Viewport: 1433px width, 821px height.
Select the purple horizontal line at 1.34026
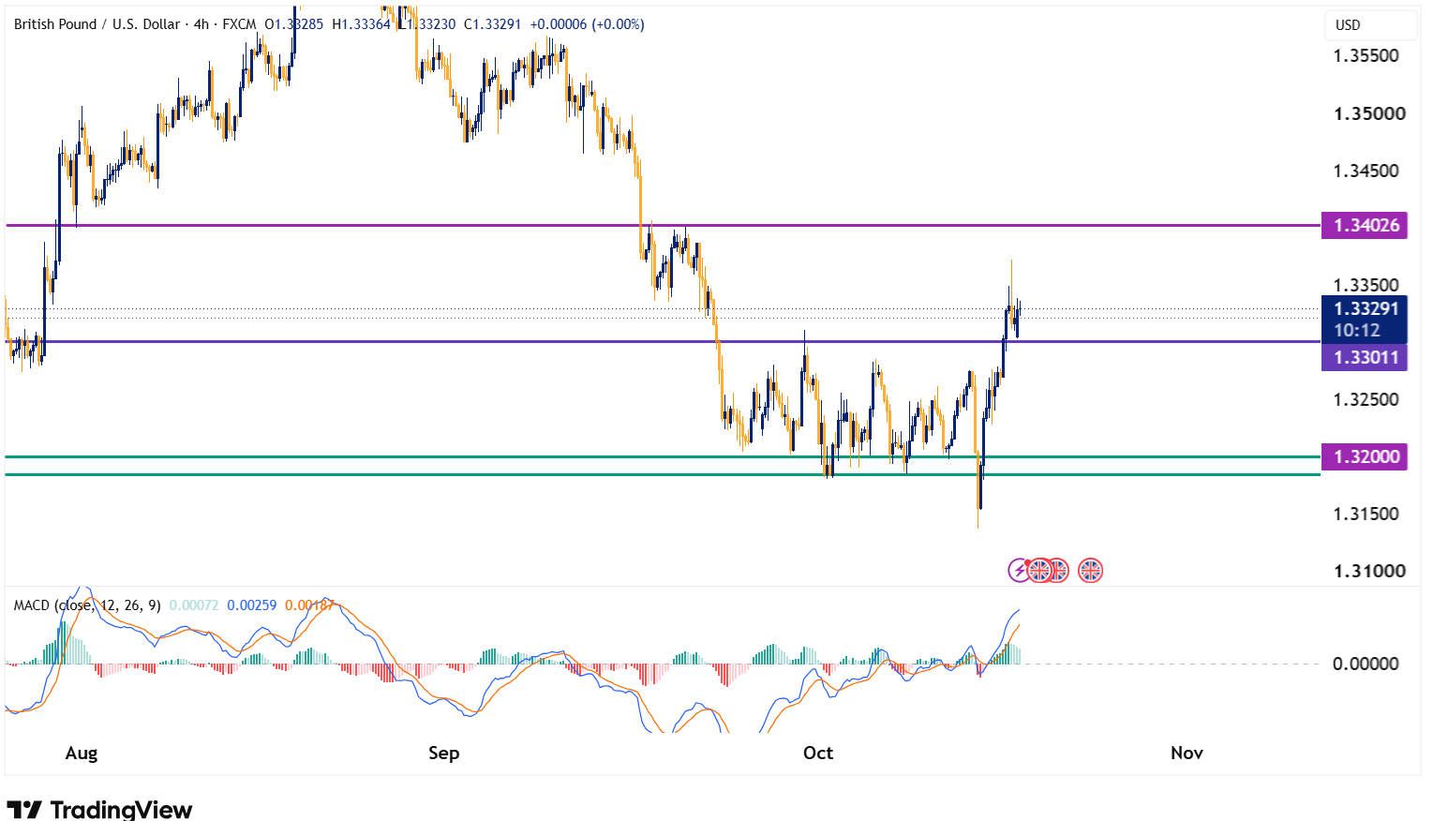663,225
